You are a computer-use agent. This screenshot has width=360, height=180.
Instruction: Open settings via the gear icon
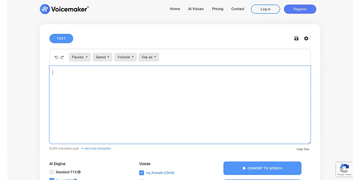click(306, 38)
